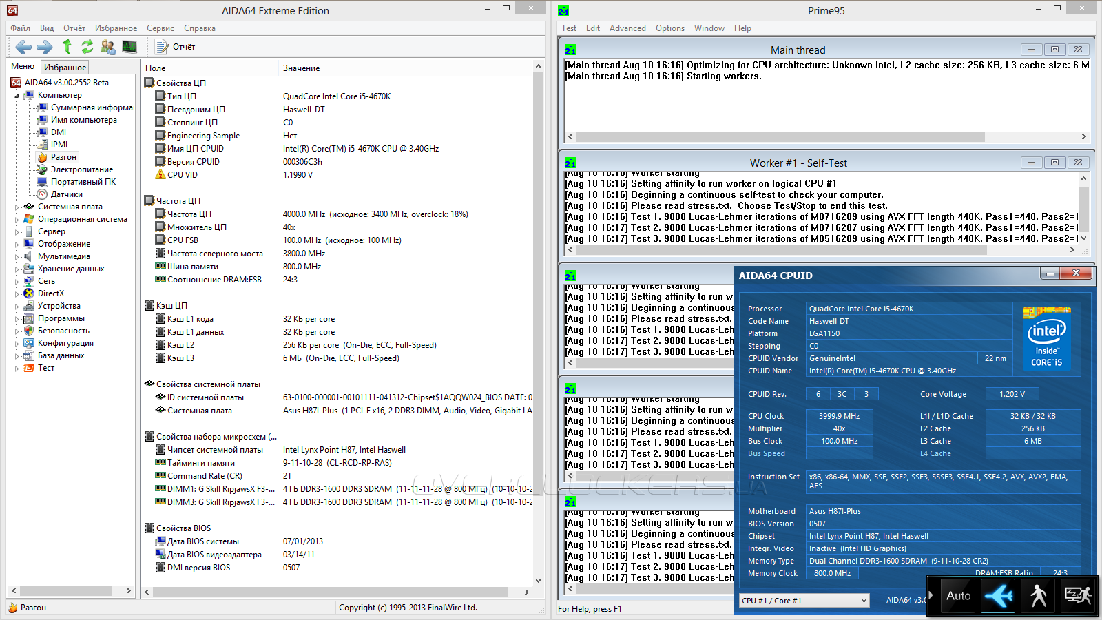Click the blue Forward arrow in the AIDA64 toolbar
Screen dimensions: 1102x620
pyautogui.click(x=45, y=47)
